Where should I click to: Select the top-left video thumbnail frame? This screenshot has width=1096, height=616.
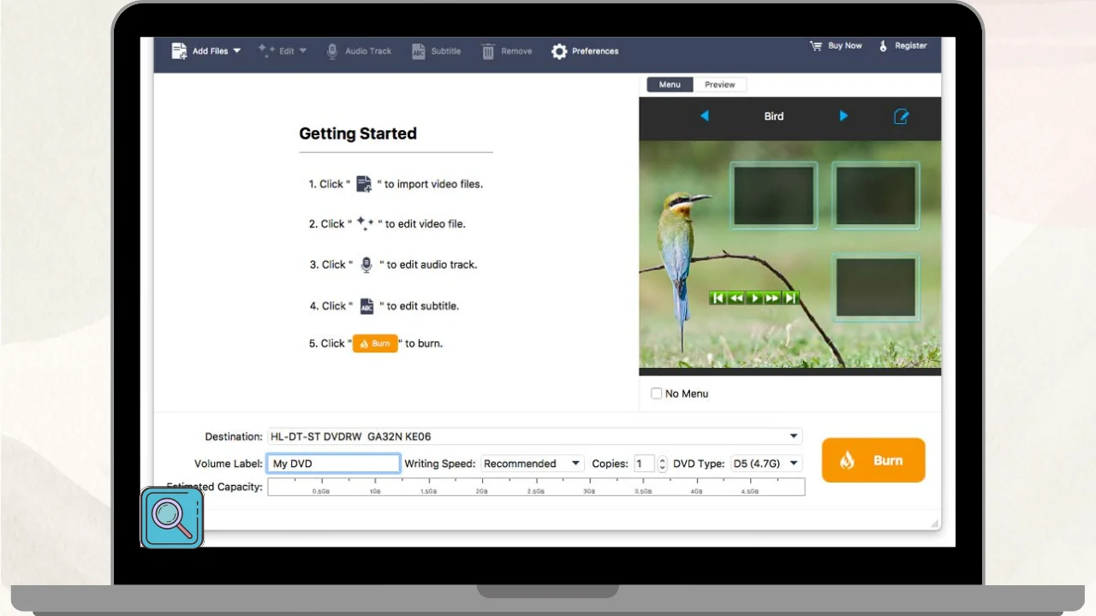(x=773, y=196)
